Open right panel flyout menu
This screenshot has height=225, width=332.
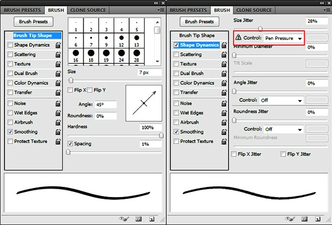pyautogui.click(x=327, y=10)
